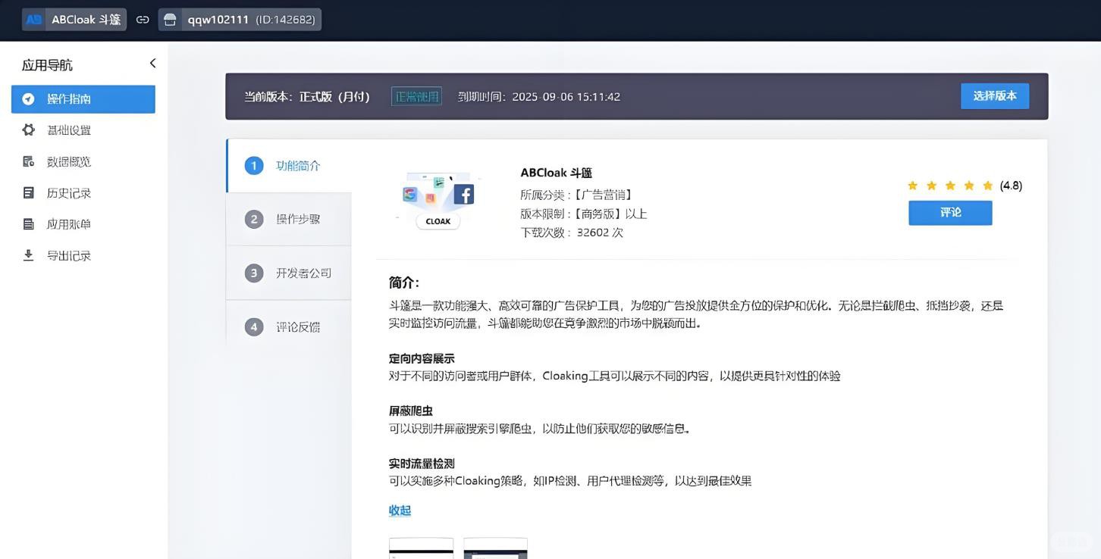The image size is (1101, 559).
Task: Click the 导出记录 download icon
Action: [x=28, y=255]
